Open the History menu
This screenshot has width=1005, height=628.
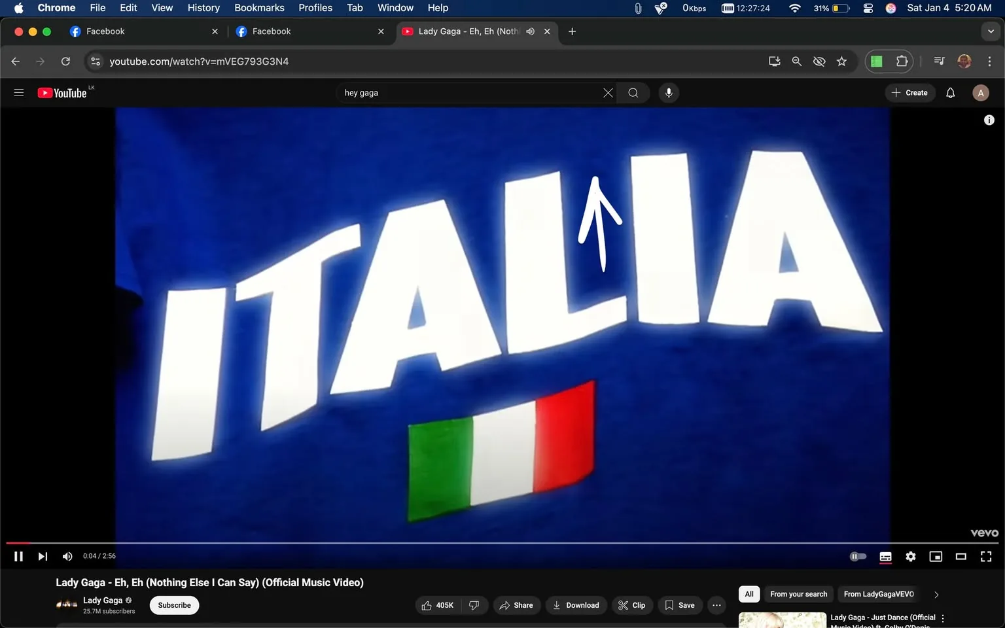[203, 7]
